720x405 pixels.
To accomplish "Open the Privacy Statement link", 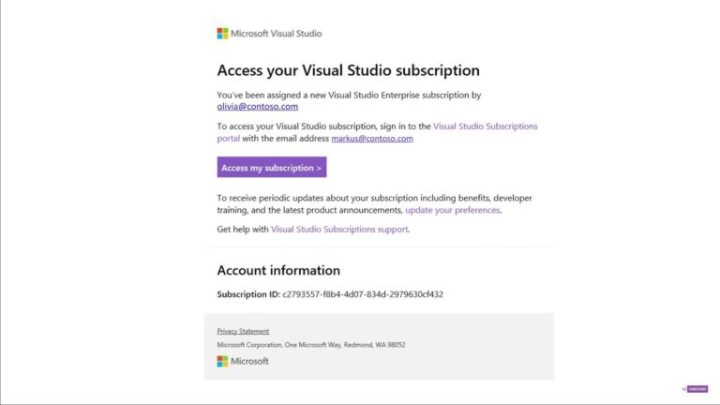I will coord(243,331).
